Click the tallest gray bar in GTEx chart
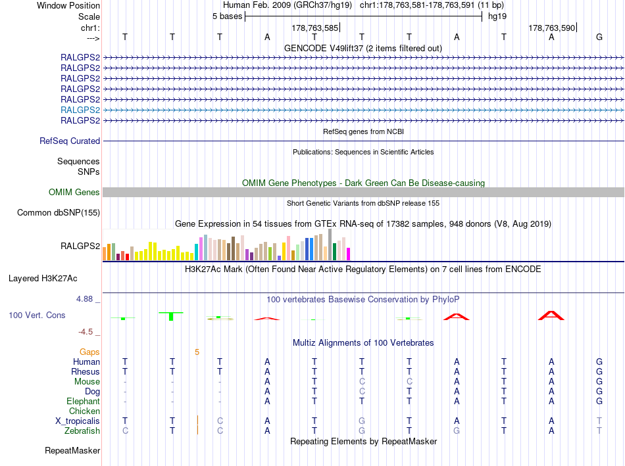The image size is (625, 466). point(330,245)
